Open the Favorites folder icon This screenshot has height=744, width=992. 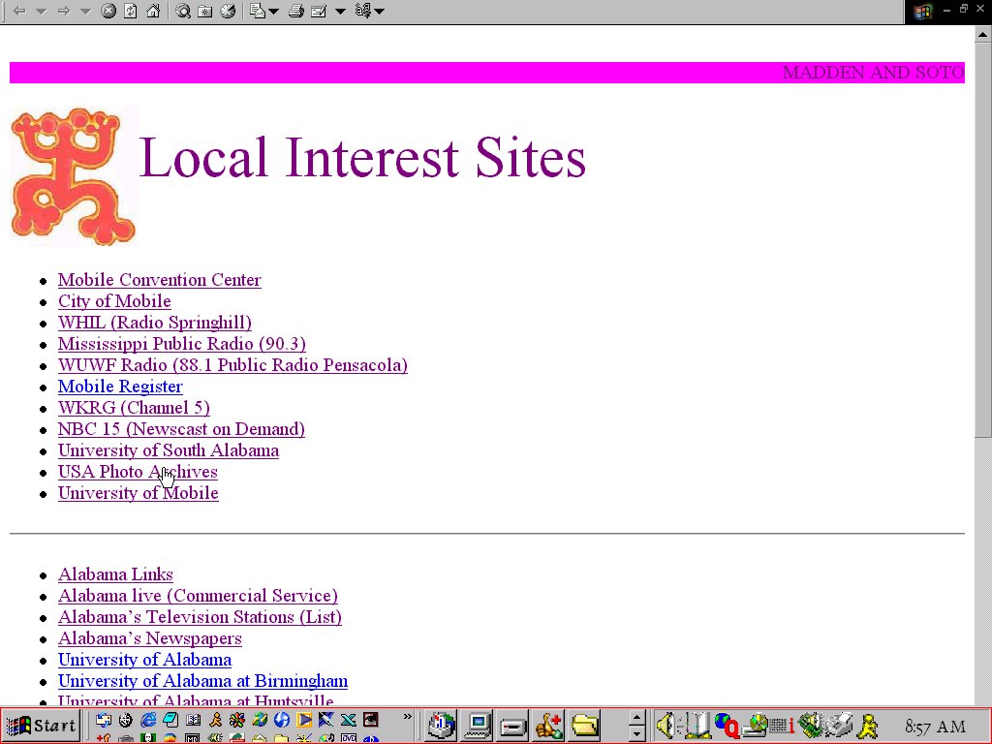(x=204, y=12)
